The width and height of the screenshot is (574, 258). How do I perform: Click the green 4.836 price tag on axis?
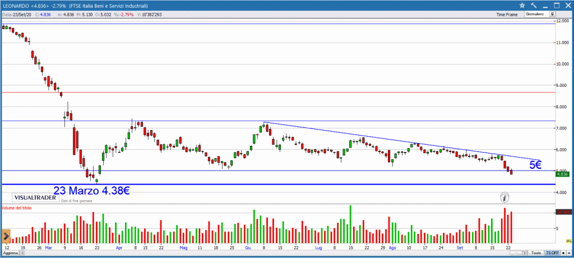[x=562, y=174]
